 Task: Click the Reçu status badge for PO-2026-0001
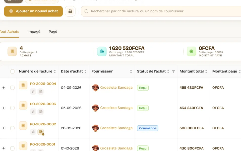pos(143,148)
